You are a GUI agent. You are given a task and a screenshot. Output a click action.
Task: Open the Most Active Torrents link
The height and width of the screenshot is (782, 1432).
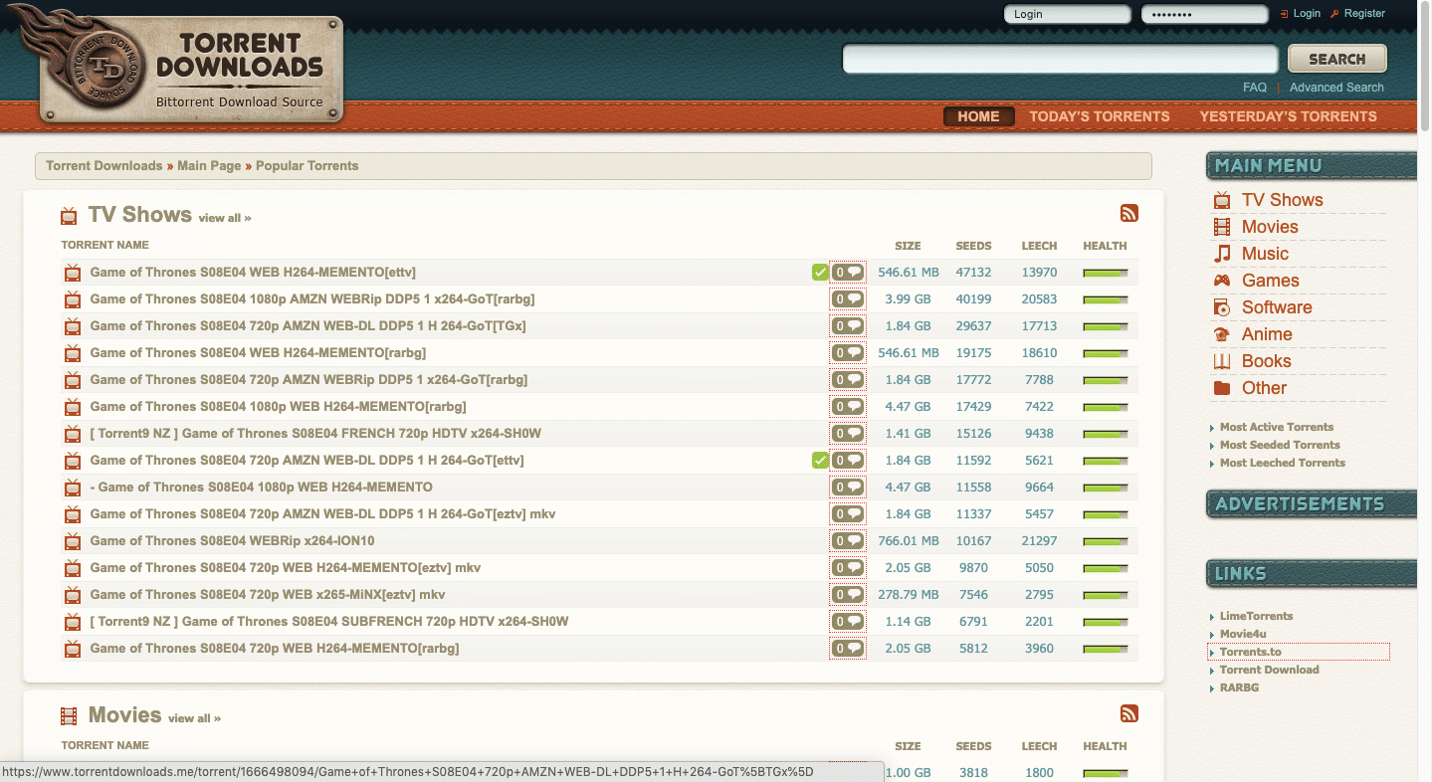point(1277,427)
